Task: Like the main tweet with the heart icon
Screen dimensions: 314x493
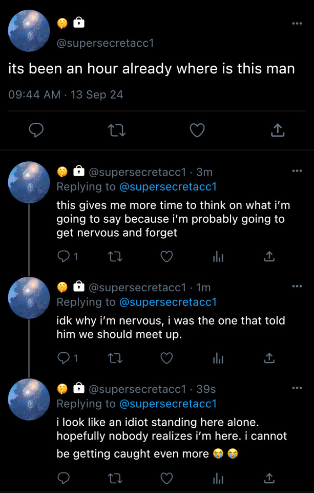Action: tap(197, 131)
